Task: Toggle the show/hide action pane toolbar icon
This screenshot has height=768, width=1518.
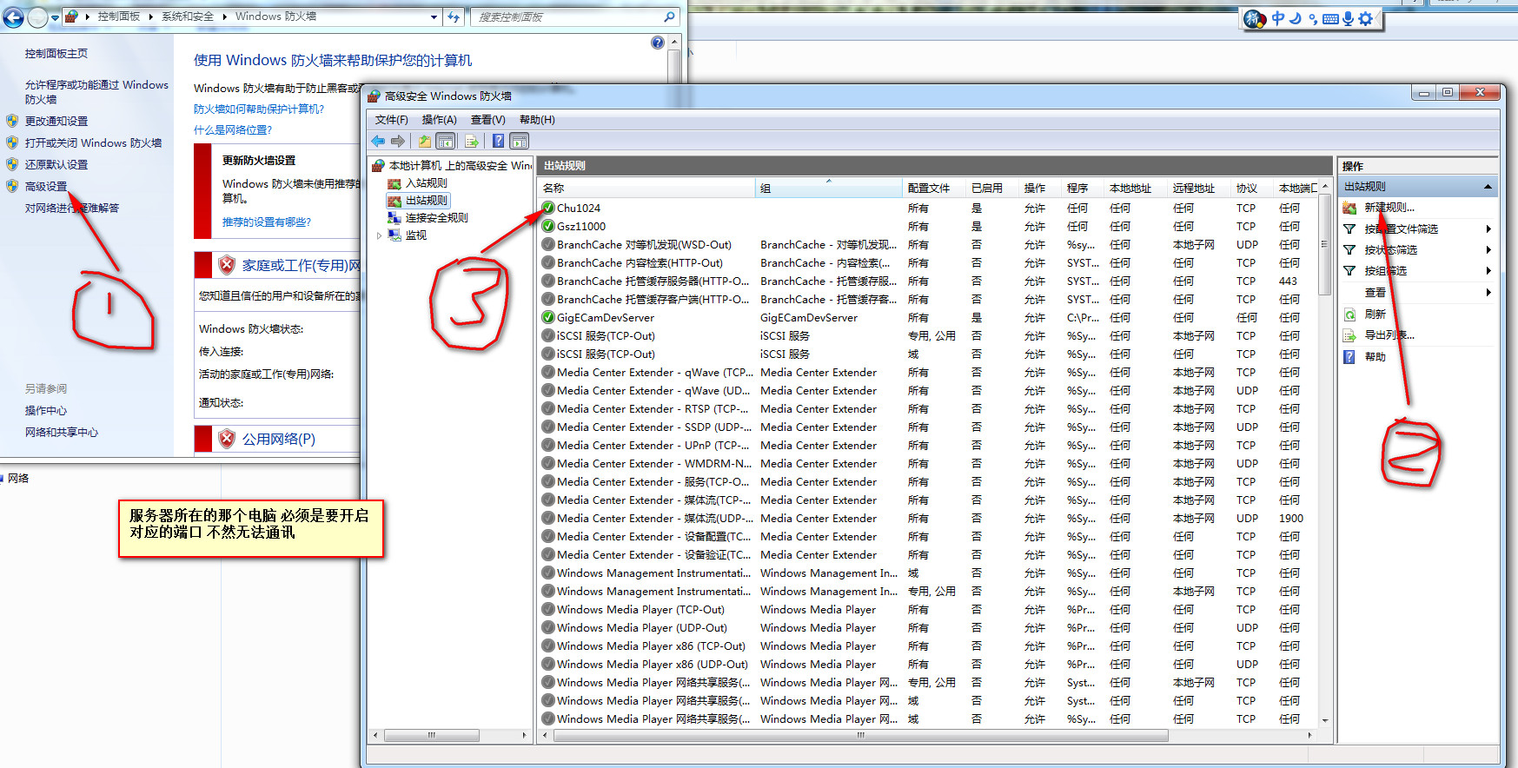Action: (520, 141)
